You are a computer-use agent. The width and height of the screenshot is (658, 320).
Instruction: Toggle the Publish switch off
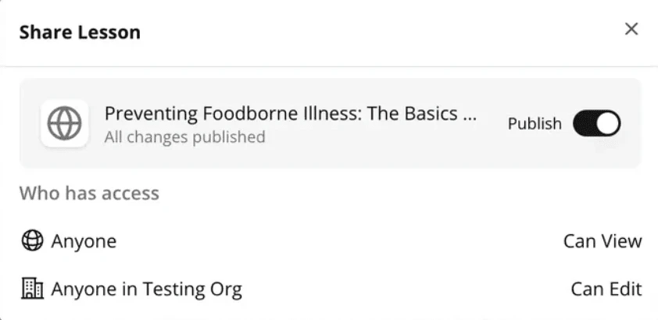(597, 123)
